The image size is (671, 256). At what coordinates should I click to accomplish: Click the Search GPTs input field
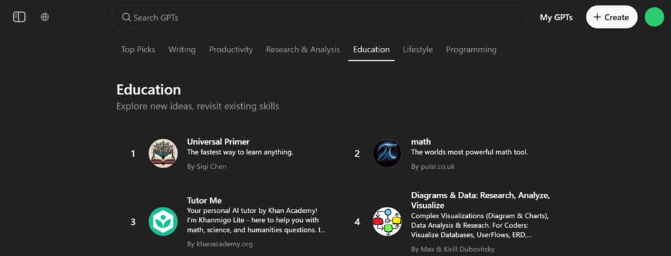click(319, 18)
